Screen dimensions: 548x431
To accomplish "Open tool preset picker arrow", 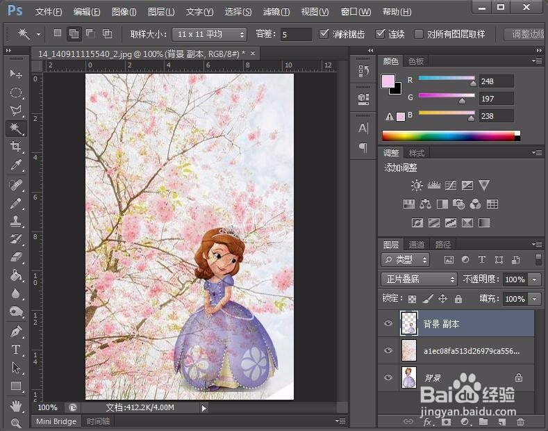I will (38, 34).
